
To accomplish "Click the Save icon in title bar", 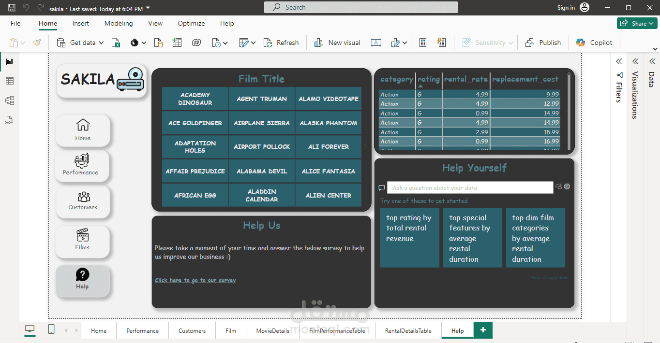I will point(12,8).
